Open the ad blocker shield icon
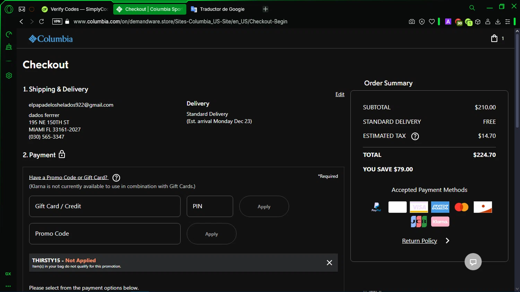The width and height of the screenshot is (520, 292). pyautogui.click(x=422, y=21)
